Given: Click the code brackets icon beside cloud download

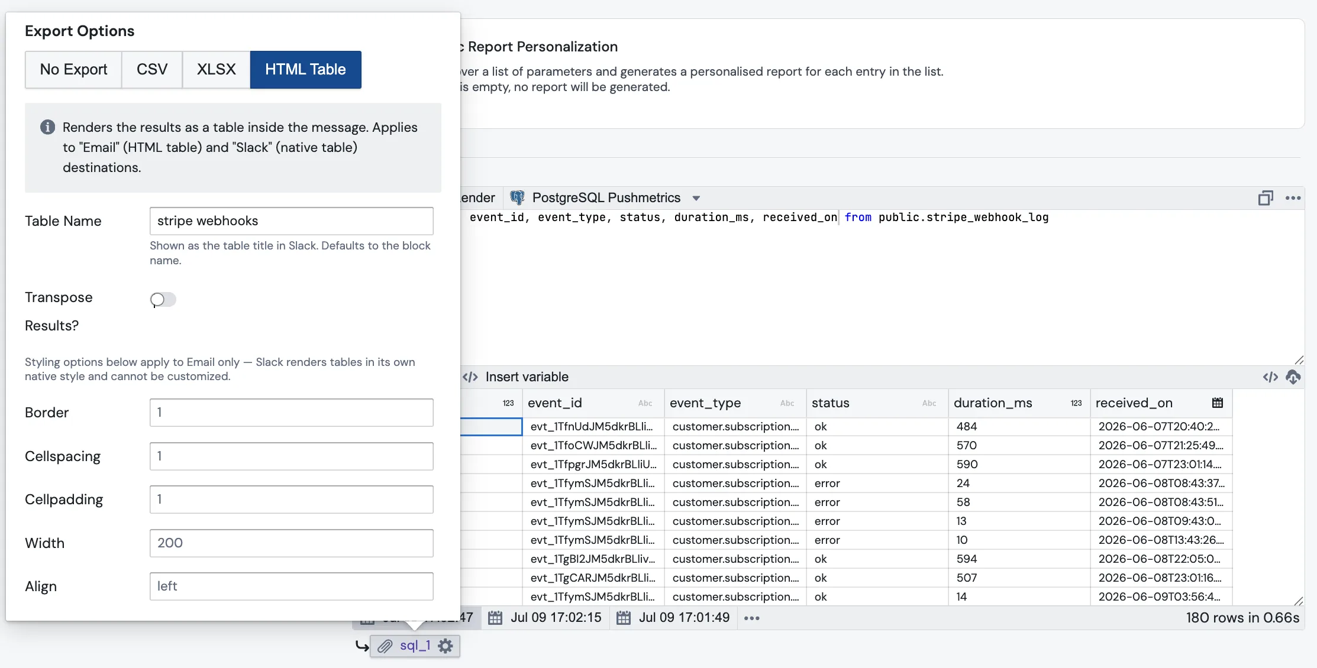Looking at the screenshot, I should point(1270,377).
